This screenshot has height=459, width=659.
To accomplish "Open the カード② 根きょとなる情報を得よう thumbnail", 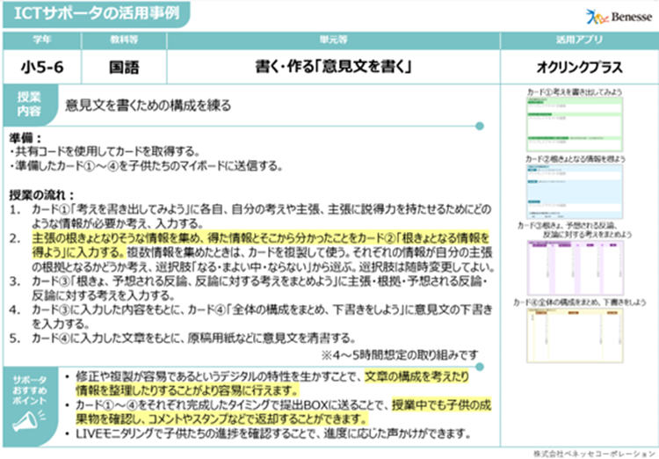I will (574, 187).
